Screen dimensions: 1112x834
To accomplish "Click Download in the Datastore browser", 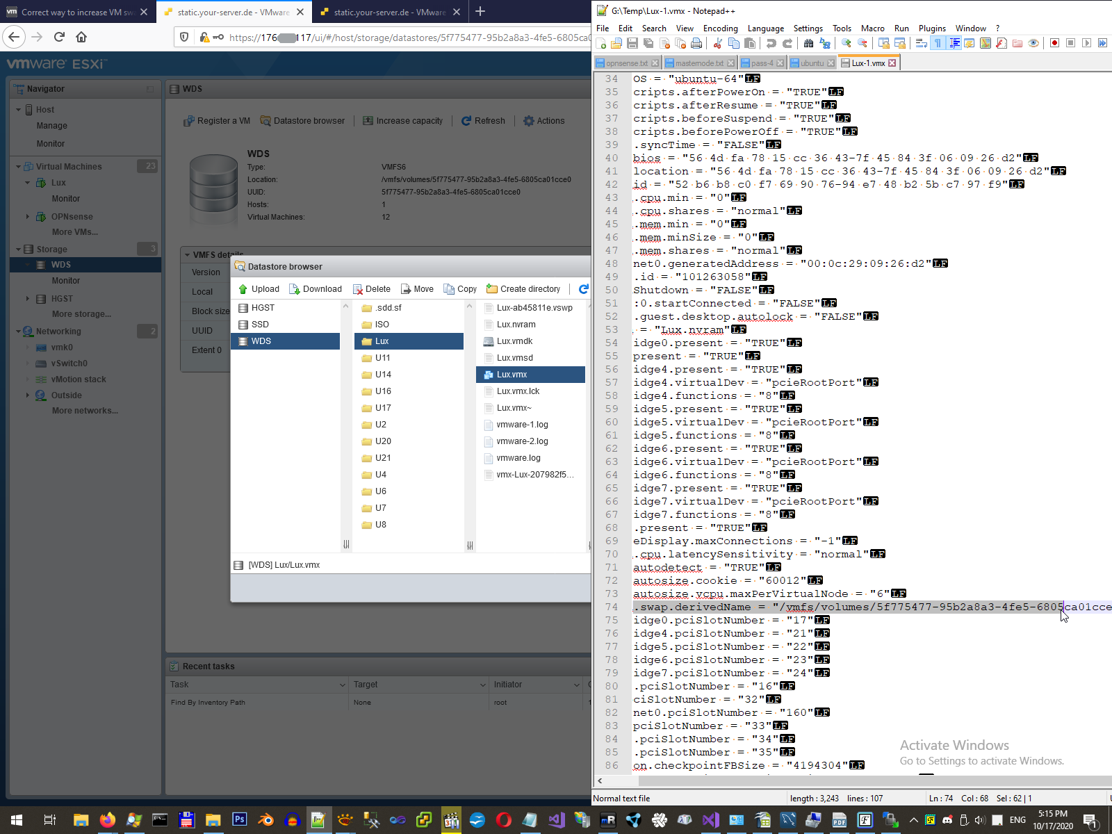I will pyautogui.click(x=316, y=289).
